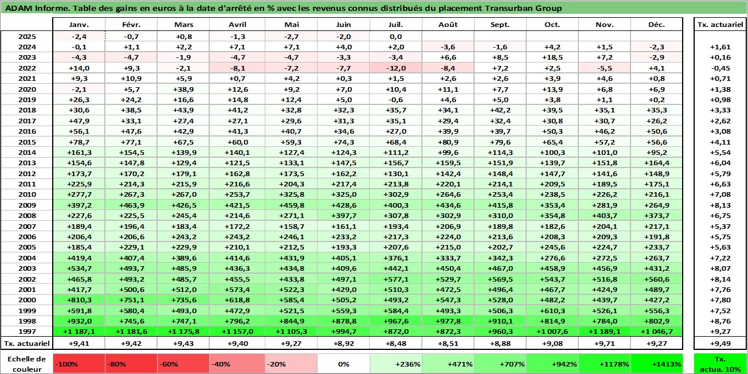Screen dimensions: 748x374
Task: Click the Tx. actuariel column header at right
Action: pyautogui.click(x=719, y=25)
